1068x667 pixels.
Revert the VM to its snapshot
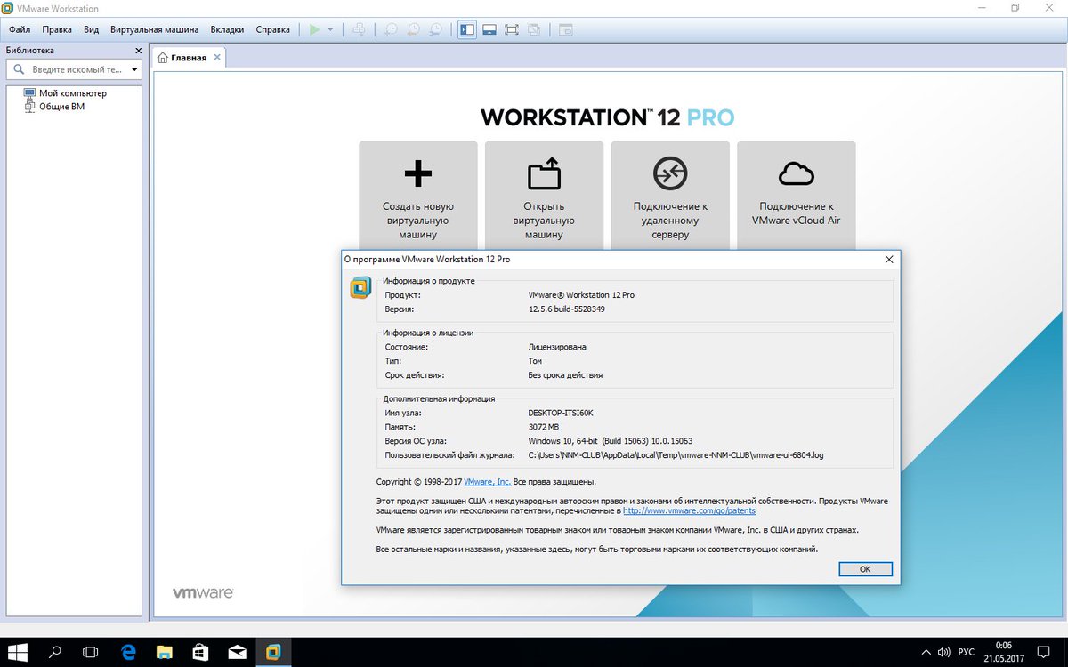[412, 28]
